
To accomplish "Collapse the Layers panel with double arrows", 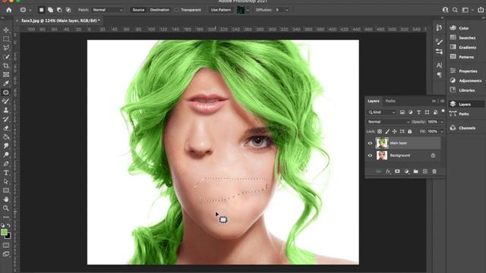I will click(434, 101).
